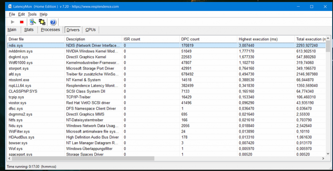
Task: Click the horizontal scrollbar left arrow
Action: (x=9, y=158)
